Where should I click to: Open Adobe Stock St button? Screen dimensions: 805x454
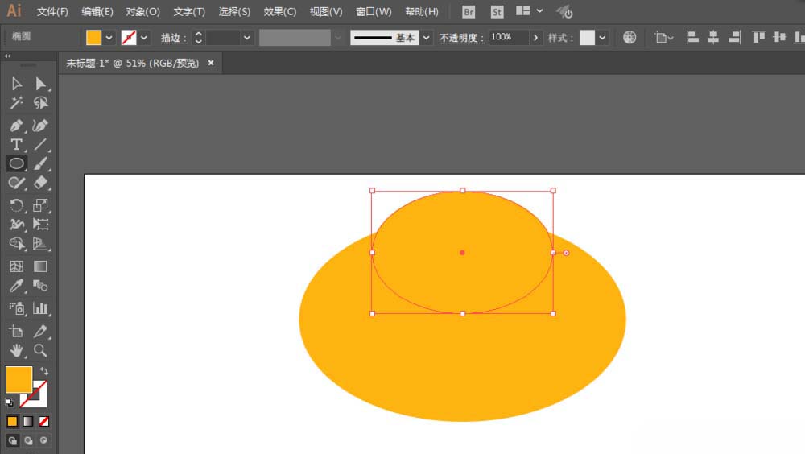click(x=497, y=12)
